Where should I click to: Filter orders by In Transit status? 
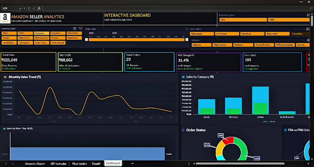click(227, 34)
